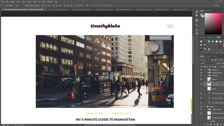Hide the Read More group
Image resolution: width=224 pixels, height=126 pixels.
click(201, 76)
